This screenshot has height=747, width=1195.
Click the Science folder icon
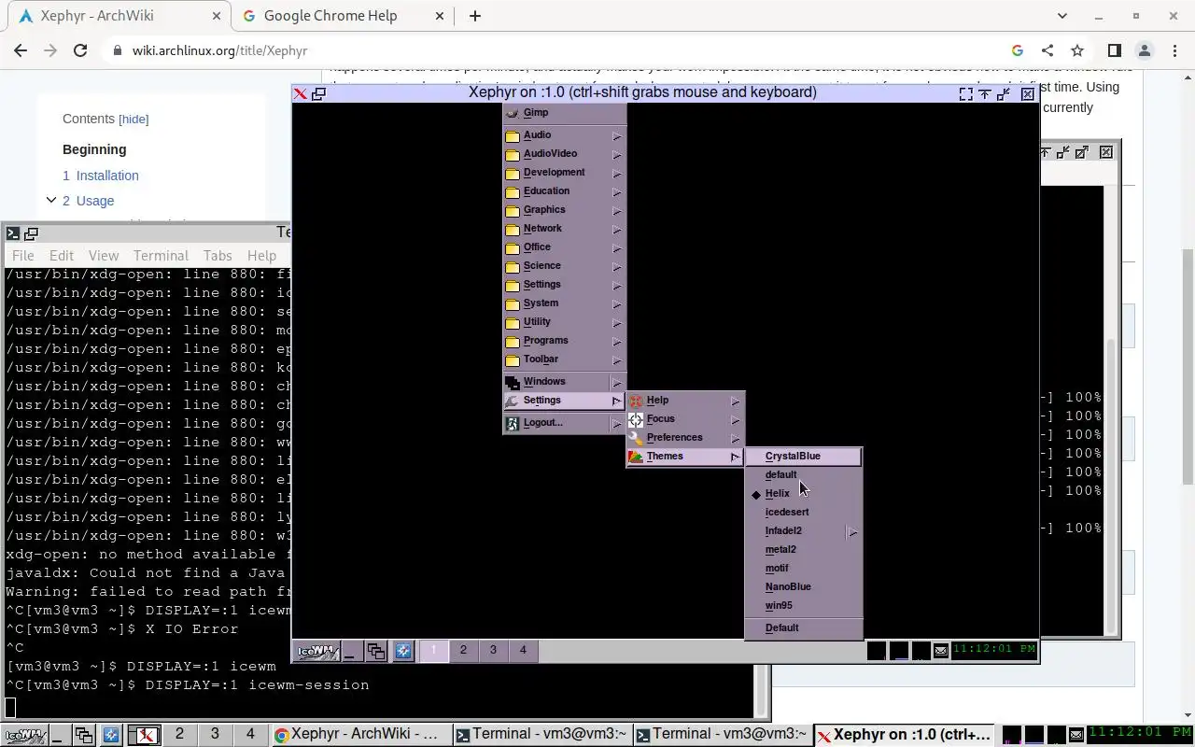pos(513,266)
